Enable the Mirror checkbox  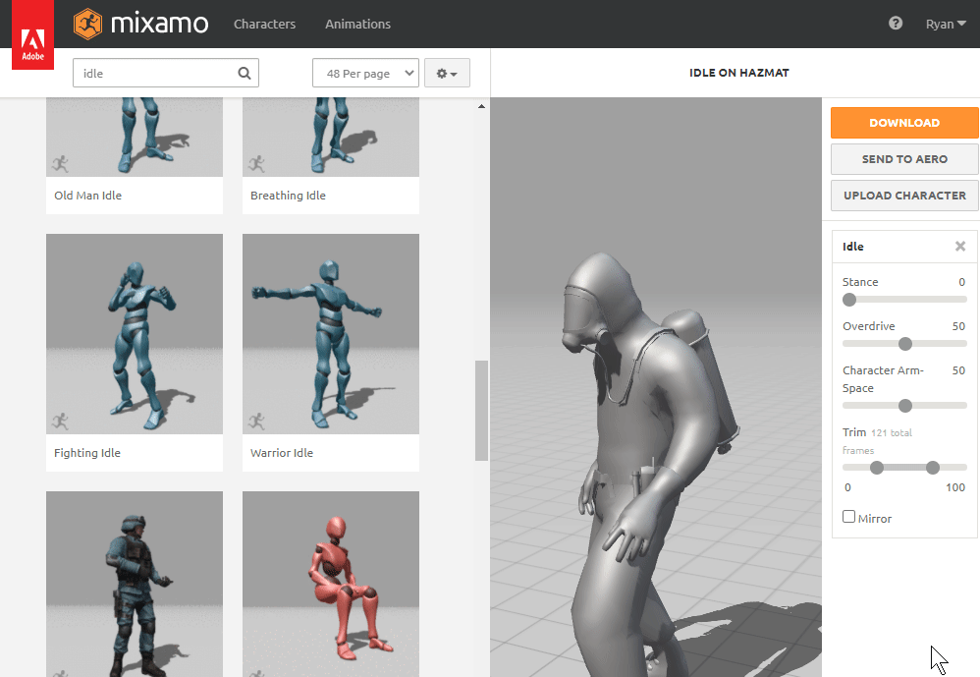pos(849,517)
